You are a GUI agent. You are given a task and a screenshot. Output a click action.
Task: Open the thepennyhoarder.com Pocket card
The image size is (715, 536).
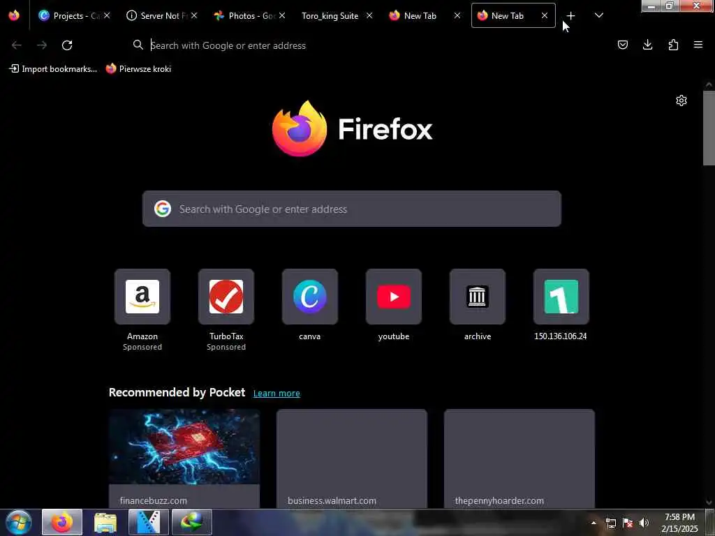(x=519, y=459)
